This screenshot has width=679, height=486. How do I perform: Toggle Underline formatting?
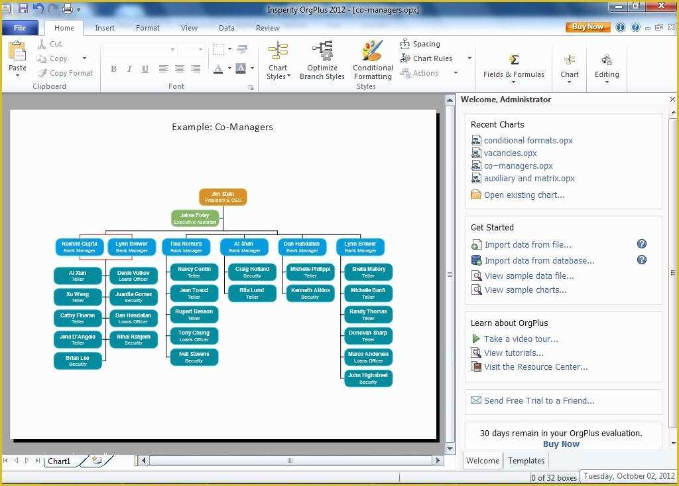[145, 68]
